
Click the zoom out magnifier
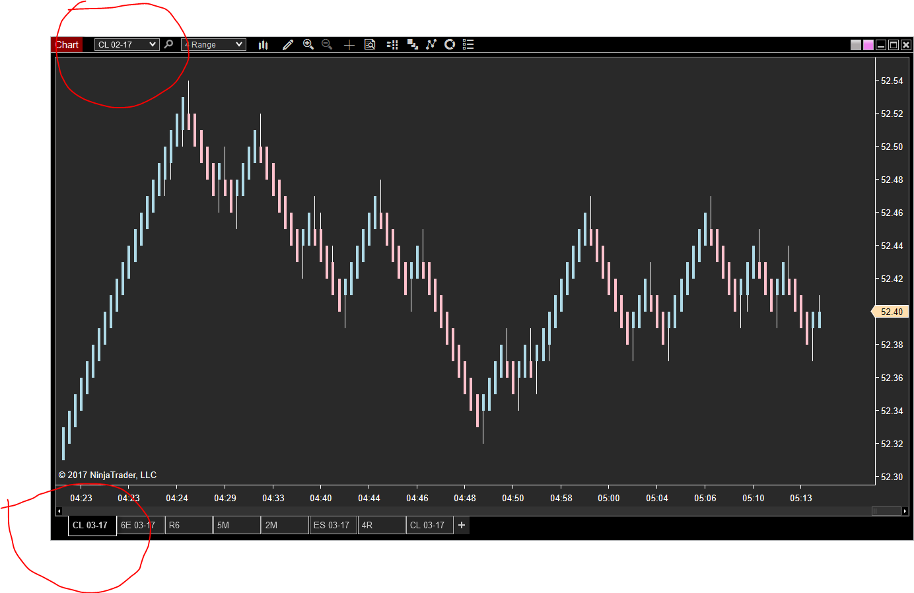tap(326, 44)
